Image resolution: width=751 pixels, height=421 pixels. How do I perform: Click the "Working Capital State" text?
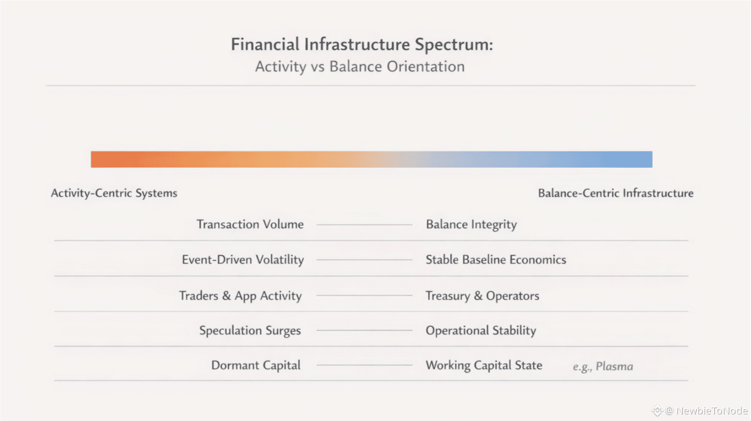click(x=484, y=365)
